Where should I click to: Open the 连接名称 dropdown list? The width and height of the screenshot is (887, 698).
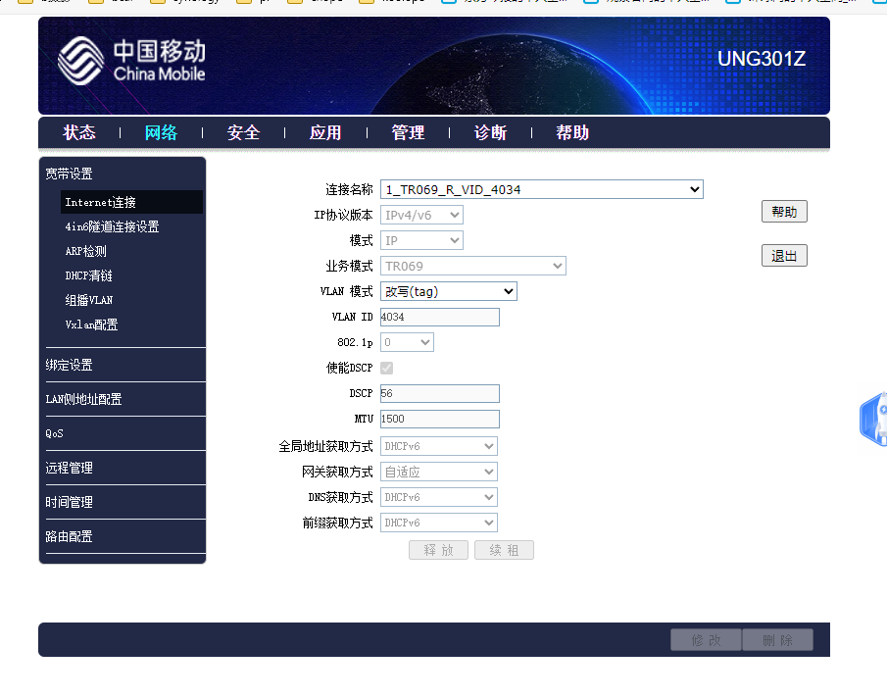tap(541, 189)
